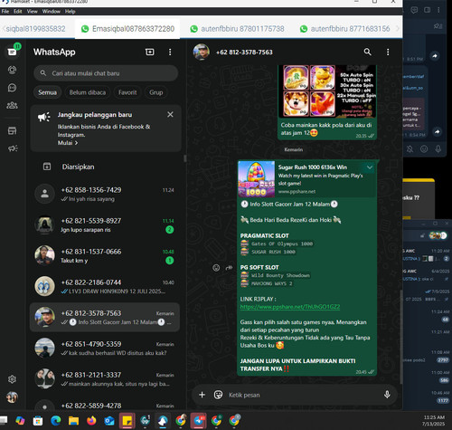This screenshot has width=452, height=430.
Task: Open the File menu
Action: click(5, 12)
